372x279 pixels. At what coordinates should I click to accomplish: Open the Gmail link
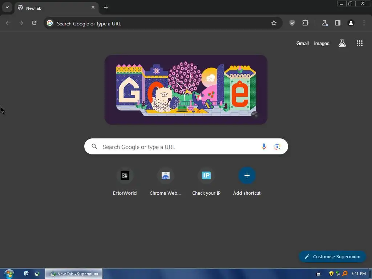coord(303,44)
